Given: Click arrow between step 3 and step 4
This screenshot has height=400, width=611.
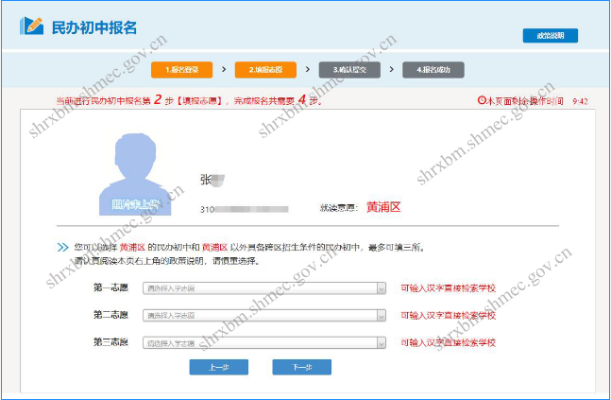Looking at the screenshot, I should pos(391,69).
